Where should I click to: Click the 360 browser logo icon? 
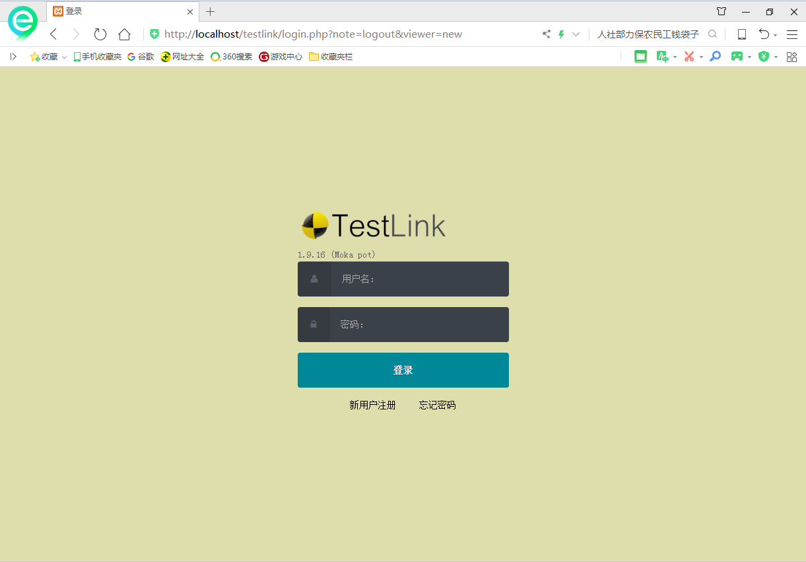[22, 23]
